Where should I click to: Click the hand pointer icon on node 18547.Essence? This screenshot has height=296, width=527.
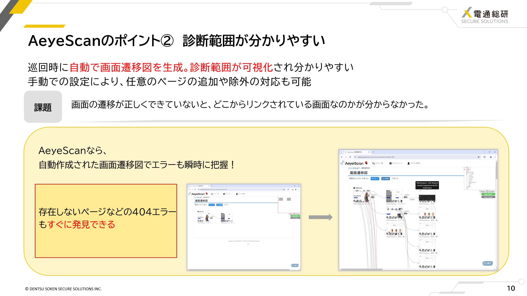tap(431, 234)
